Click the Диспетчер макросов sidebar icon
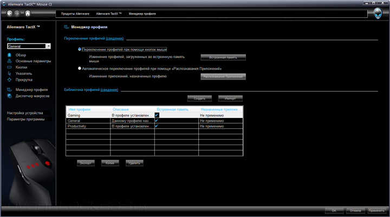Image resolution: width=390 pixels, height=217 pixels. tap(9, 96)
